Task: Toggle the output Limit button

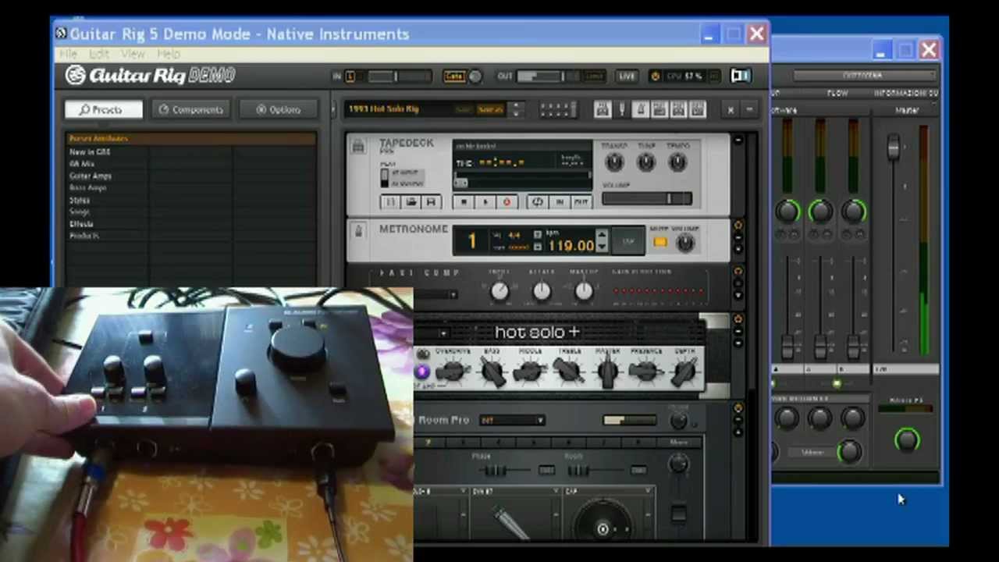Action: [594, 76]
